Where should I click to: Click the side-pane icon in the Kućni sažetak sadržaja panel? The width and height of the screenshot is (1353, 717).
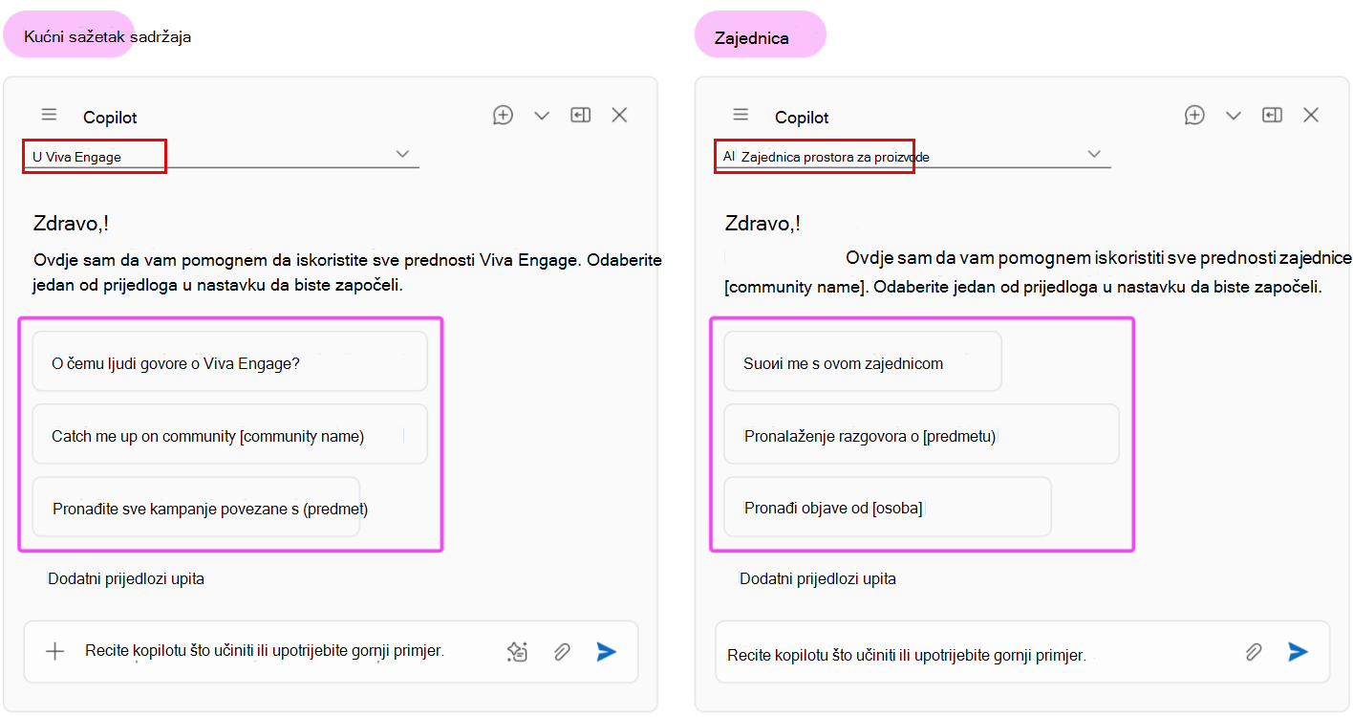[x=580, y=116]
